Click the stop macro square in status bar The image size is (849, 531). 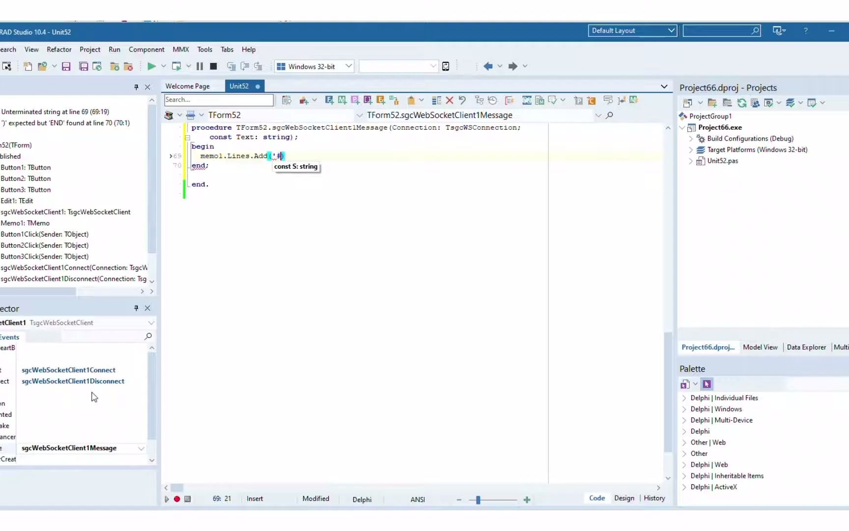tap(188, 499)
